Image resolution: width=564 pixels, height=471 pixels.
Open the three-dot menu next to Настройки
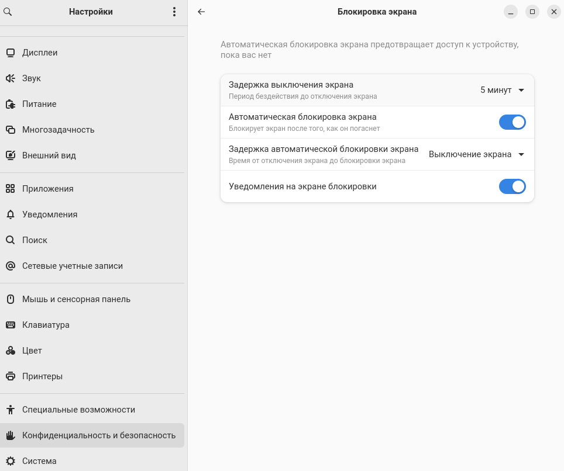point(174,12)
